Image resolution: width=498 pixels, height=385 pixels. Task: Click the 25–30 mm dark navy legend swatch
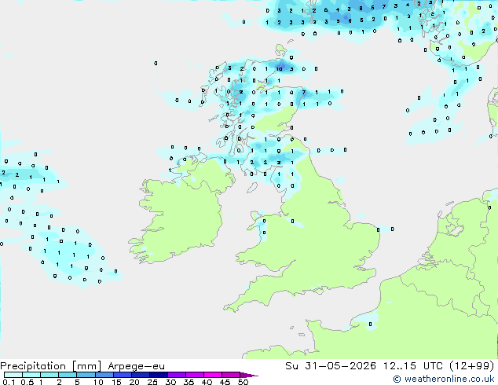pyautogui.click(x=159, y=375)
